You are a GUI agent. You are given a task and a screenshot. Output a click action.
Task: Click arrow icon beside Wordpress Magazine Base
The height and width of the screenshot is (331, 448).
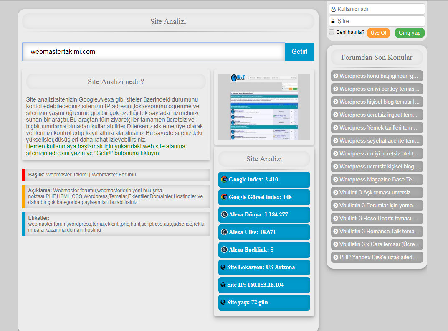(x=336, y=179)
